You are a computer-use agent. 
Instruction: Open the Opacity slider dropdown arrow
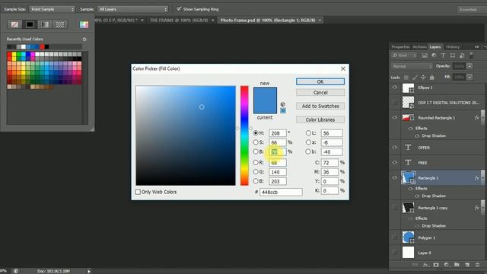[x=469, y=66]
